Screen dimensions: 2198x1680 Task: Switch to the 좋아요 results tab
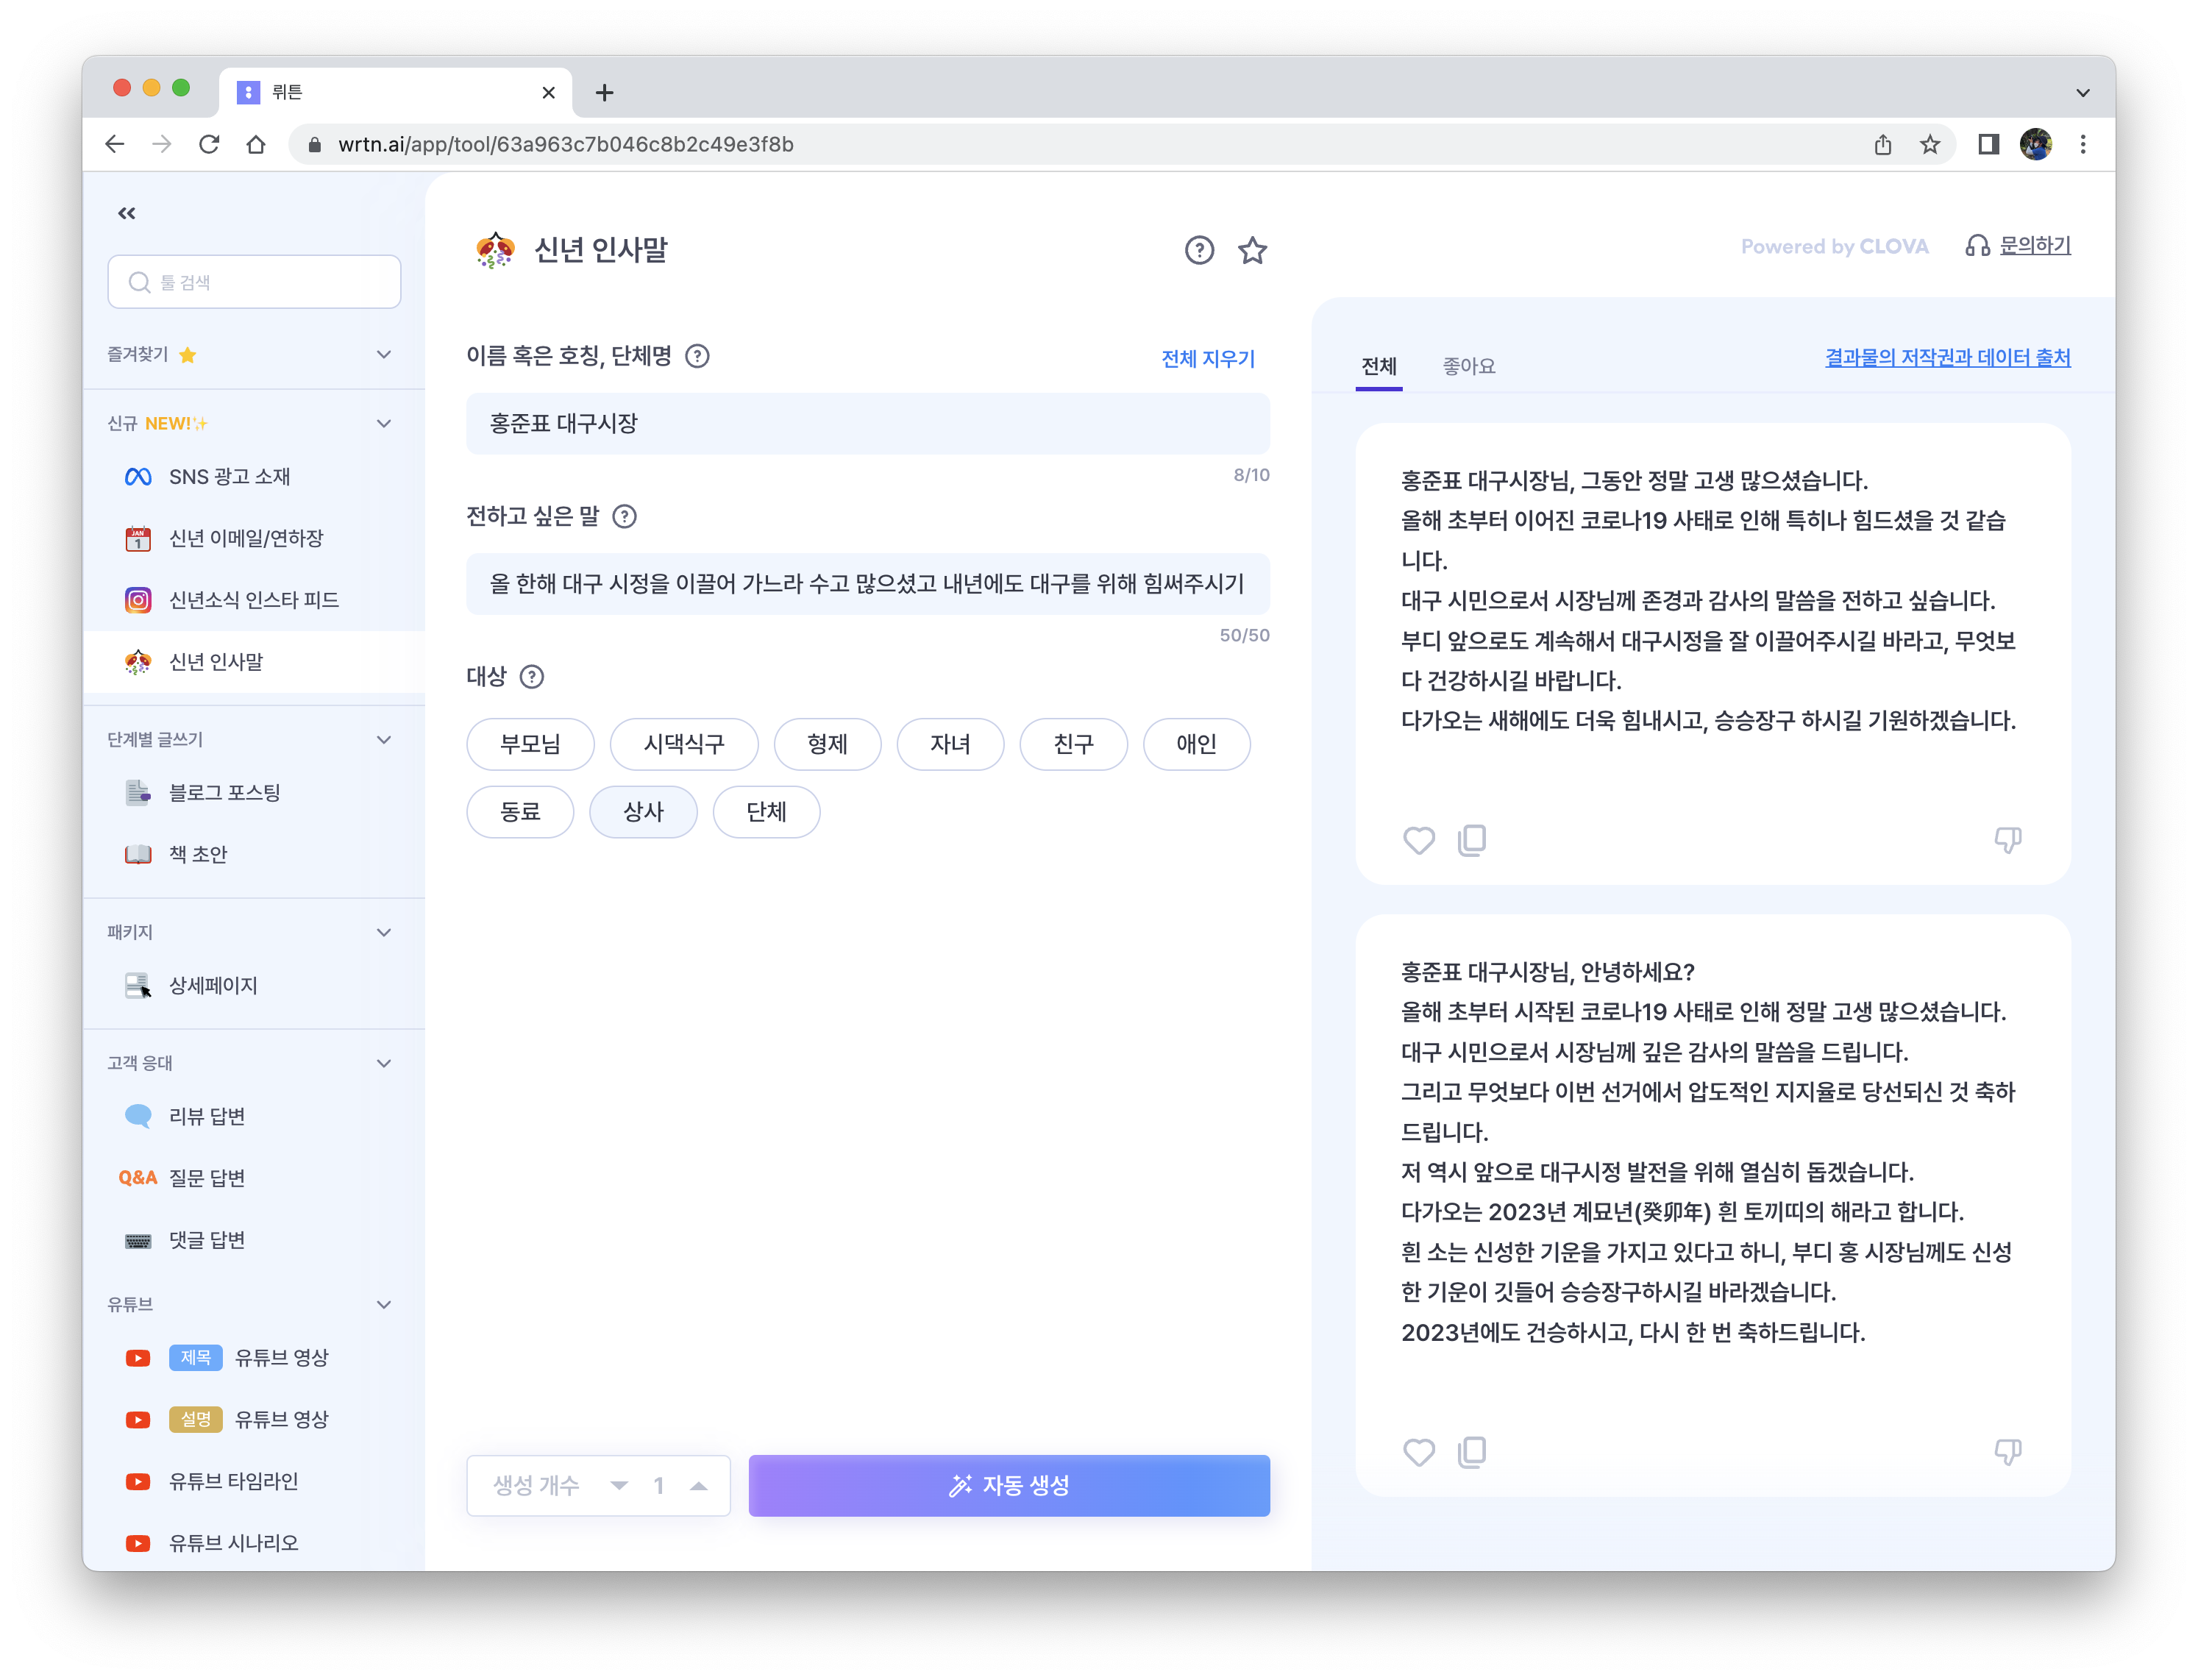click(1468, 366)
